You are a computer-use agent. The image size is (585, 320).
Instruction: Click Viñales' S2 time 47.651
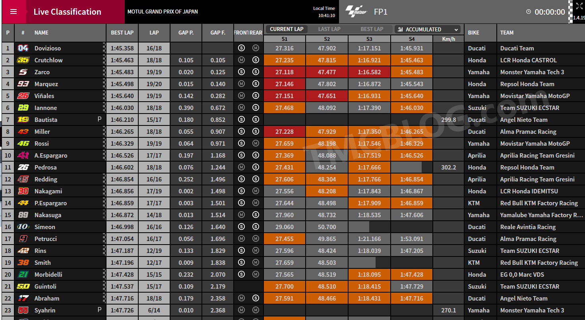[327, 96]
